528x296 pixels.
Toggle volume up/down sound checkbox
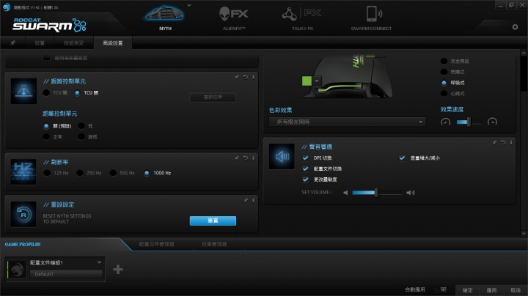coord(402,158)
